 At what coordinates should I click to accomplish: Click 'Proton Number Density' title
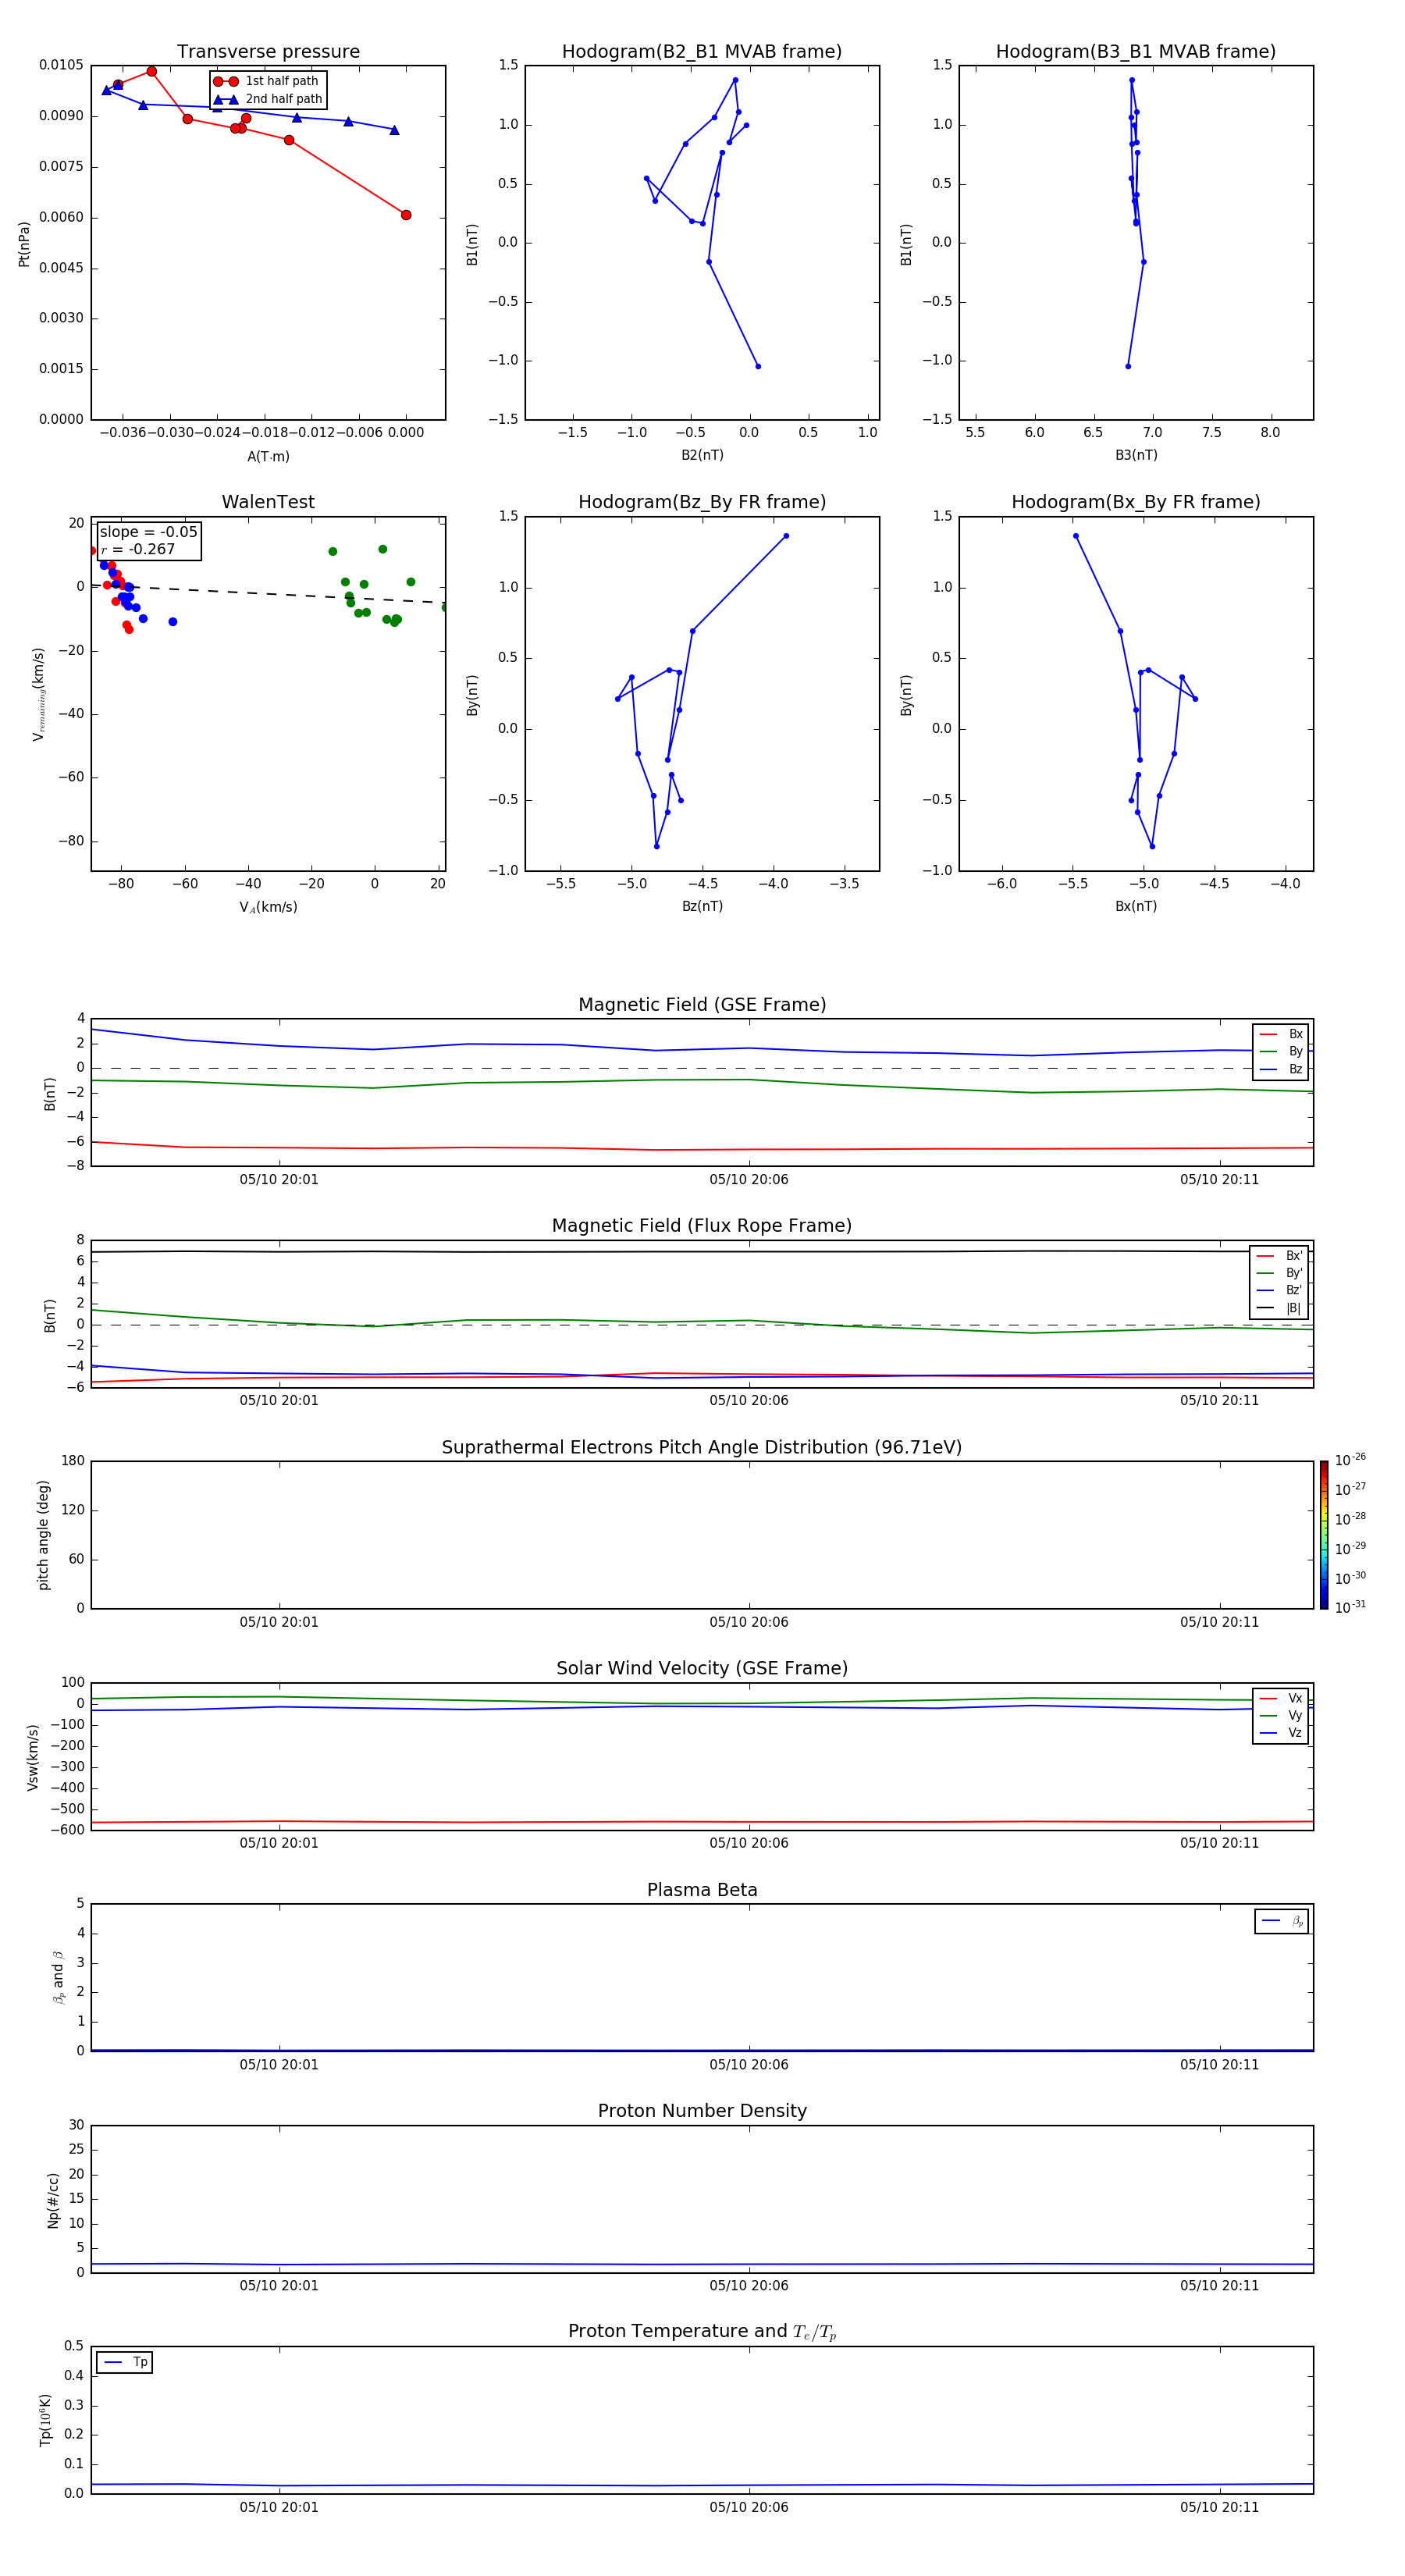click(702, 2111)
